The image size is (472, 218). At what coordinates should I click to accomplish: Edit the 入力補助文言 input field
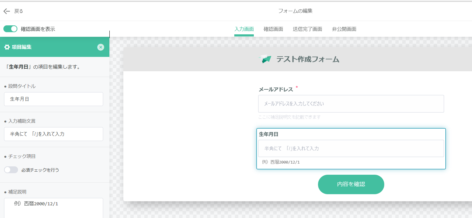(x=53, y=134)
